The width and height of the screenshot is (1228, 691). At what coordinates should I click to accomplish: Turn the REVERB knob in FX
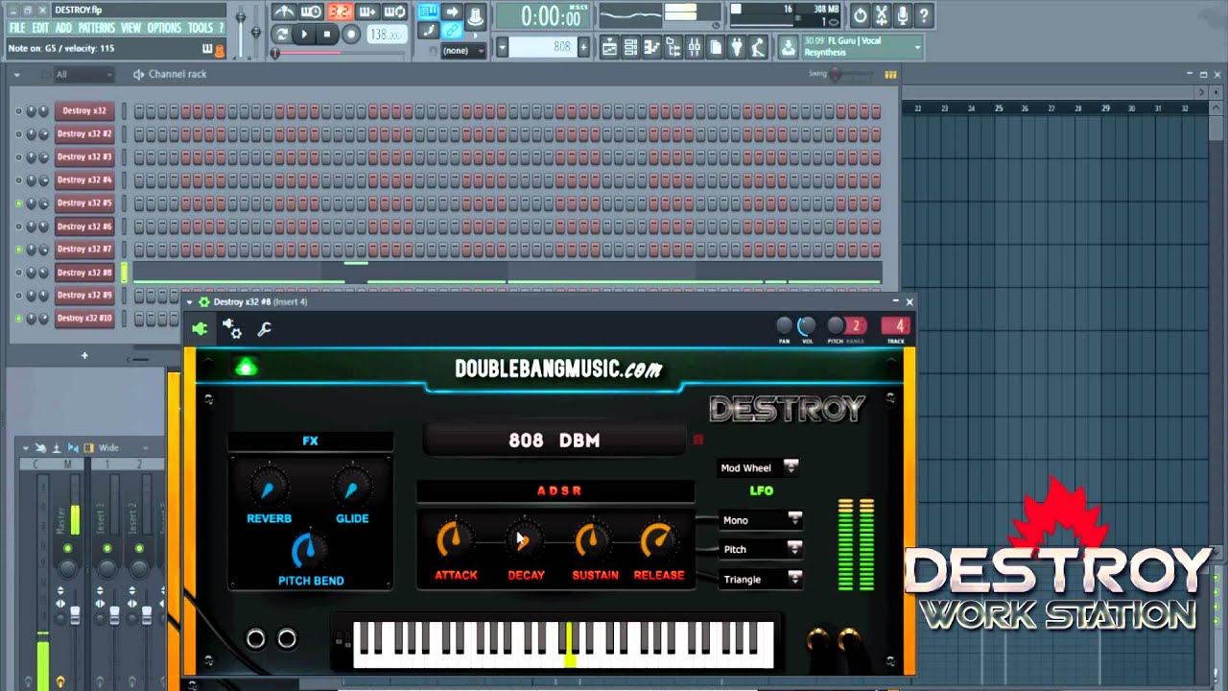click(269, 488)
